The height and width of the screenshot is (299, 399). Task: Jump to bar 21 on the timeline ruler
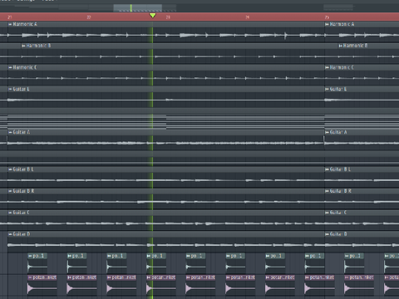click(10, 17)
